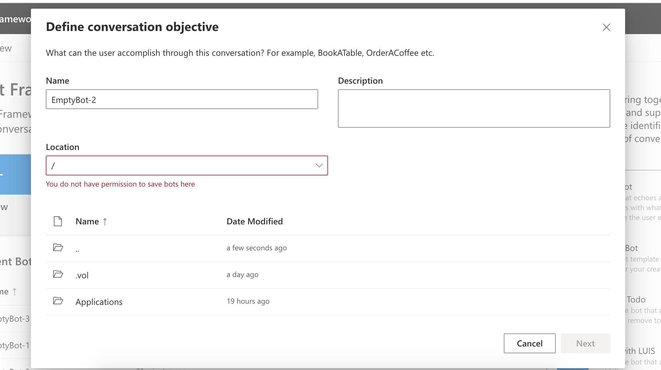
Task: Click the Applications folder icon
Action: pos(58,301)
